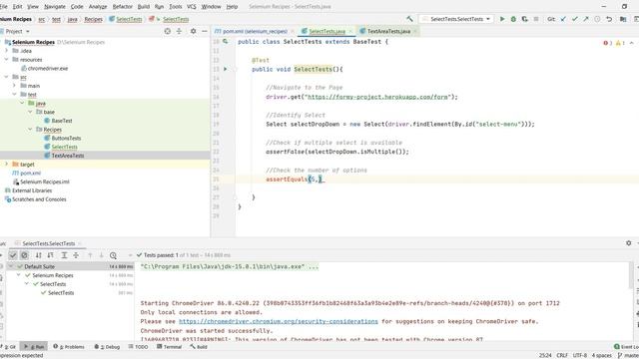Viewport: 639px width, 359px height.
Task: Push commits with Git arrow icon
Action: click(586, 19)
